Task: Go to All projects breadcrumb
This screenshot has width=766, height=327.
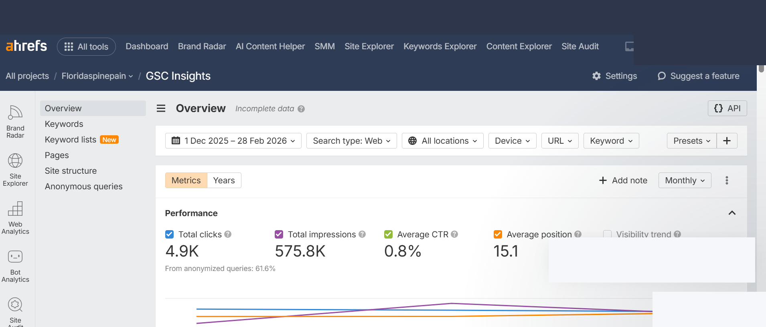Action: tap(27, 76)
